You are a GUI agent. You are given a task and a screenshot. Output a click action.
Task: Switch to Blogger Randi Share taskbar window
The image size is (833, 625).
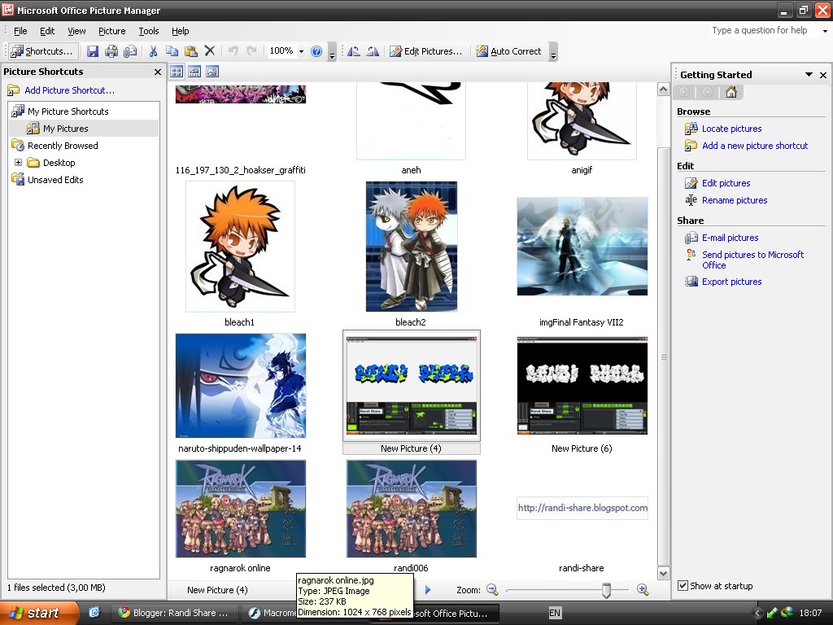[x=174, y=613]
